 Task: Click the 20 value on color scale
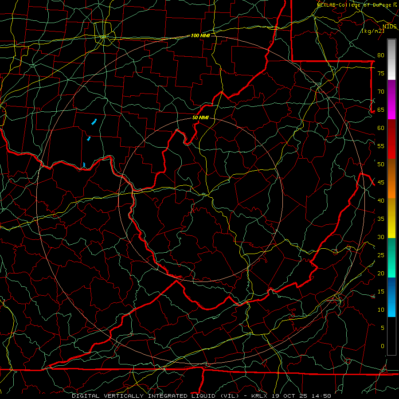click(381, 273)
